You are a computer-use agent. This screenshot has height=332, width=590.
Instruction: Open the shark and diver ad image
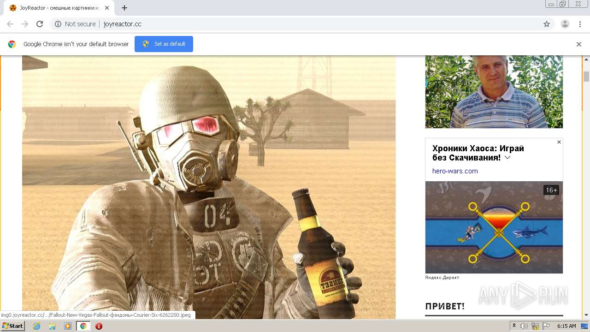point(494,227)
